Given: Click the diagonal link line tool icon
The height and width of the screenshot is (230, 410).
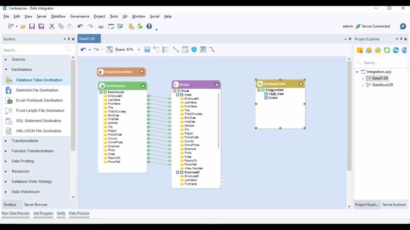Looking at the screenshot, I should point(176,50).
